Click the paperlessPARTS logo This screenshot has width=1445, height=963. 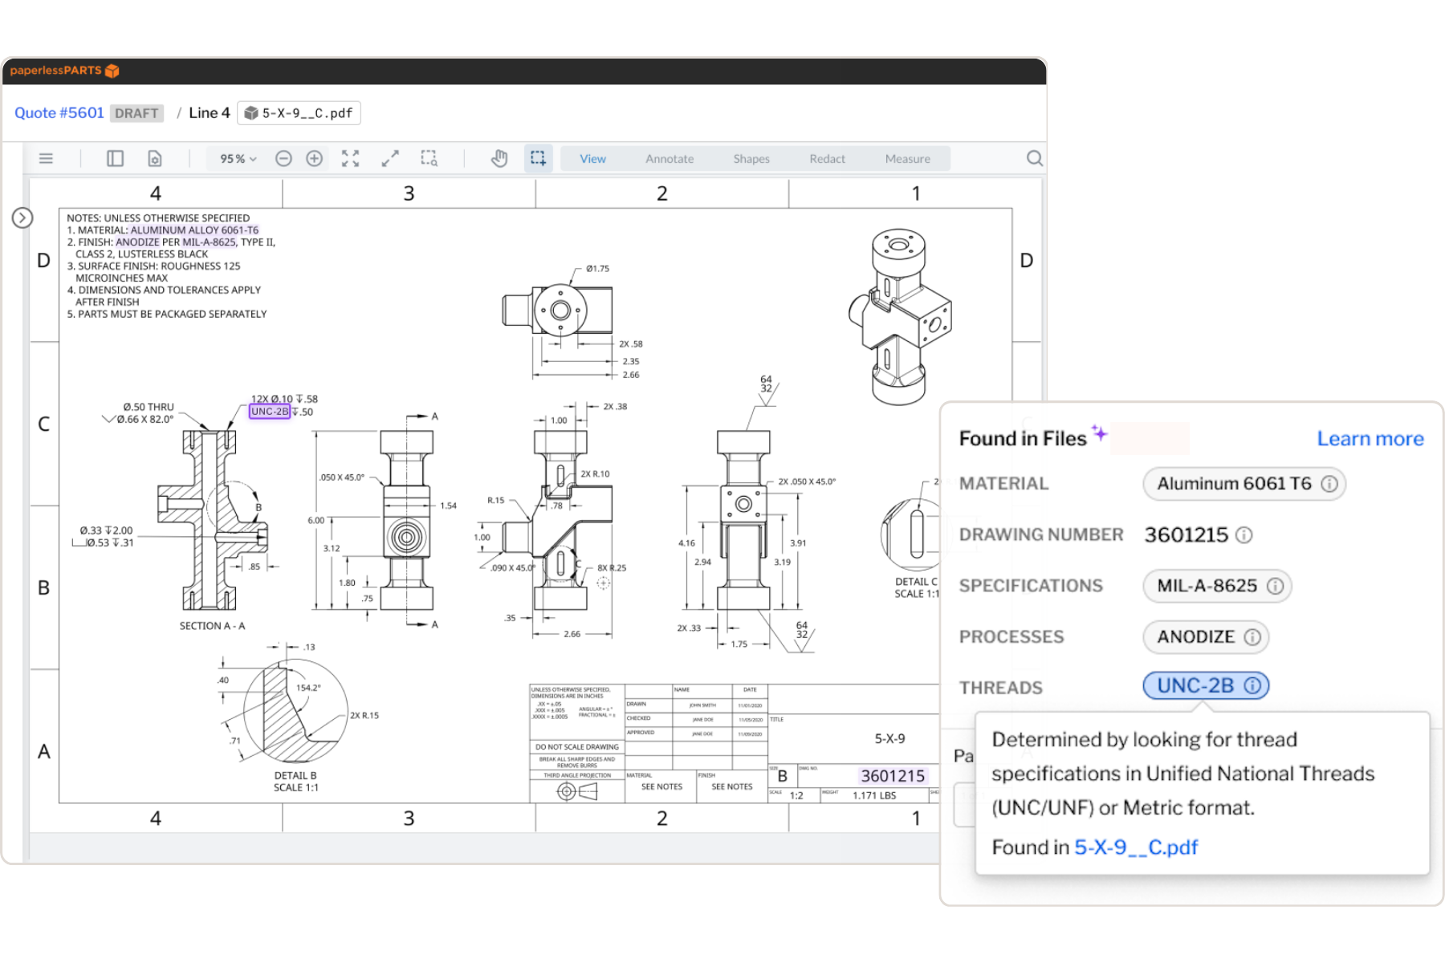pos(64,71)
